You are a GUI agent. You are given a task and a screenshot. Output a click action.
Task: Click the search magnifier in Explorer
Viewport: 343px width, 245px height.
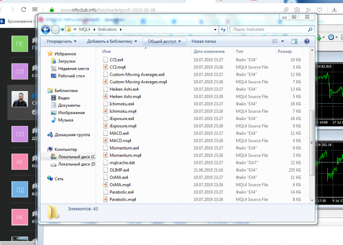(x=310, y=30)
